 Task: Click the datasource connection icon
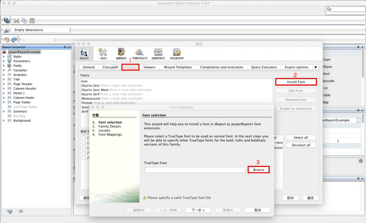click(x=7, y=30)
